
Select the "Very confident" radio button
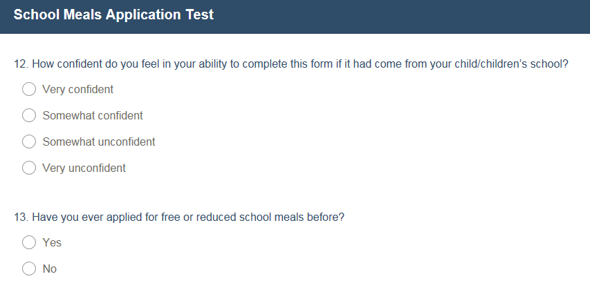pyautogui.click(x=29, y=90)
